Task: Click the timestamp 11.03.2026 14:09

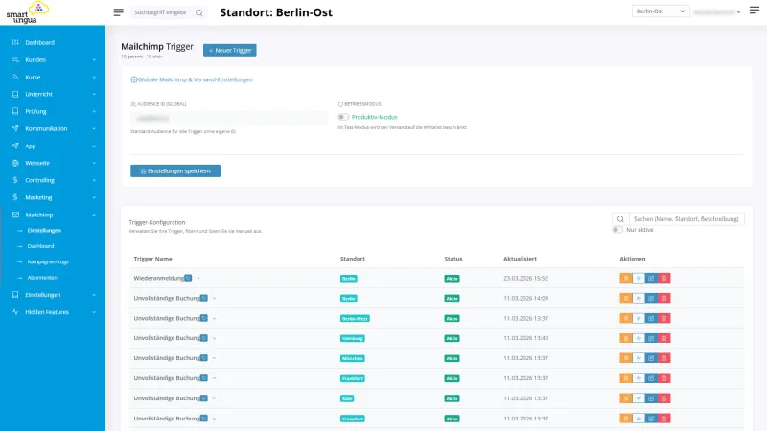Action: pyautogui.click(x=525, y=298)
